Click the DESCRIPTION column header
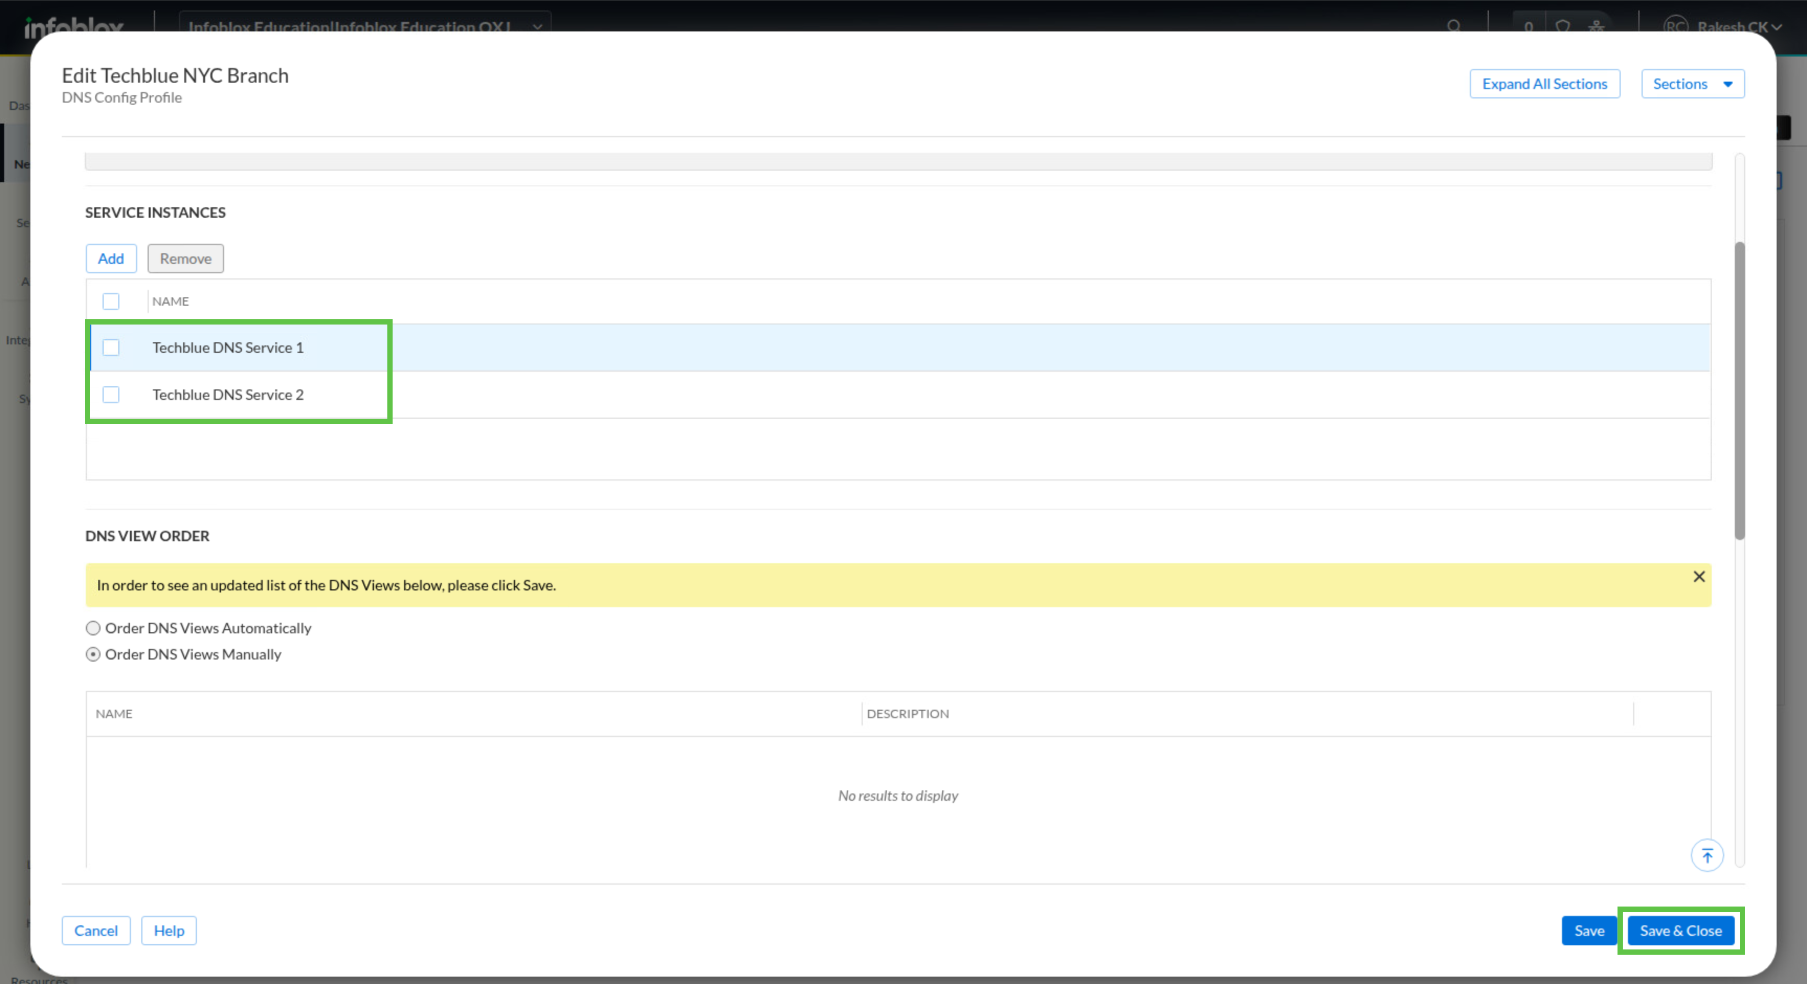This screenshot has width=1807, height=984. click(907, 713)
